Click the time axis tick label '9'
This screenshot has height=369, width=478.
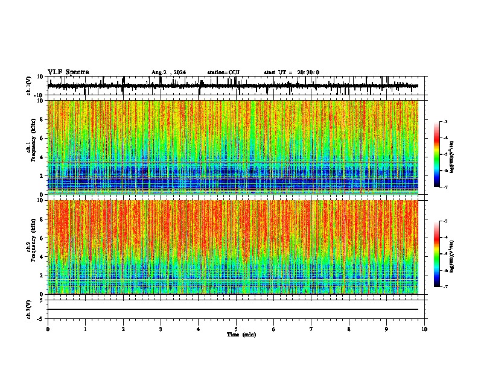tap(386, 329)
